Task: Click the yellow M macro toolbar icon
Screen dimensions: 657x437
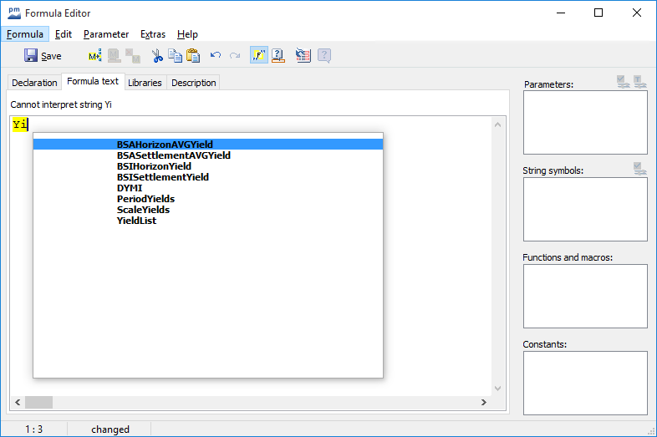Action: click(94, 56)
